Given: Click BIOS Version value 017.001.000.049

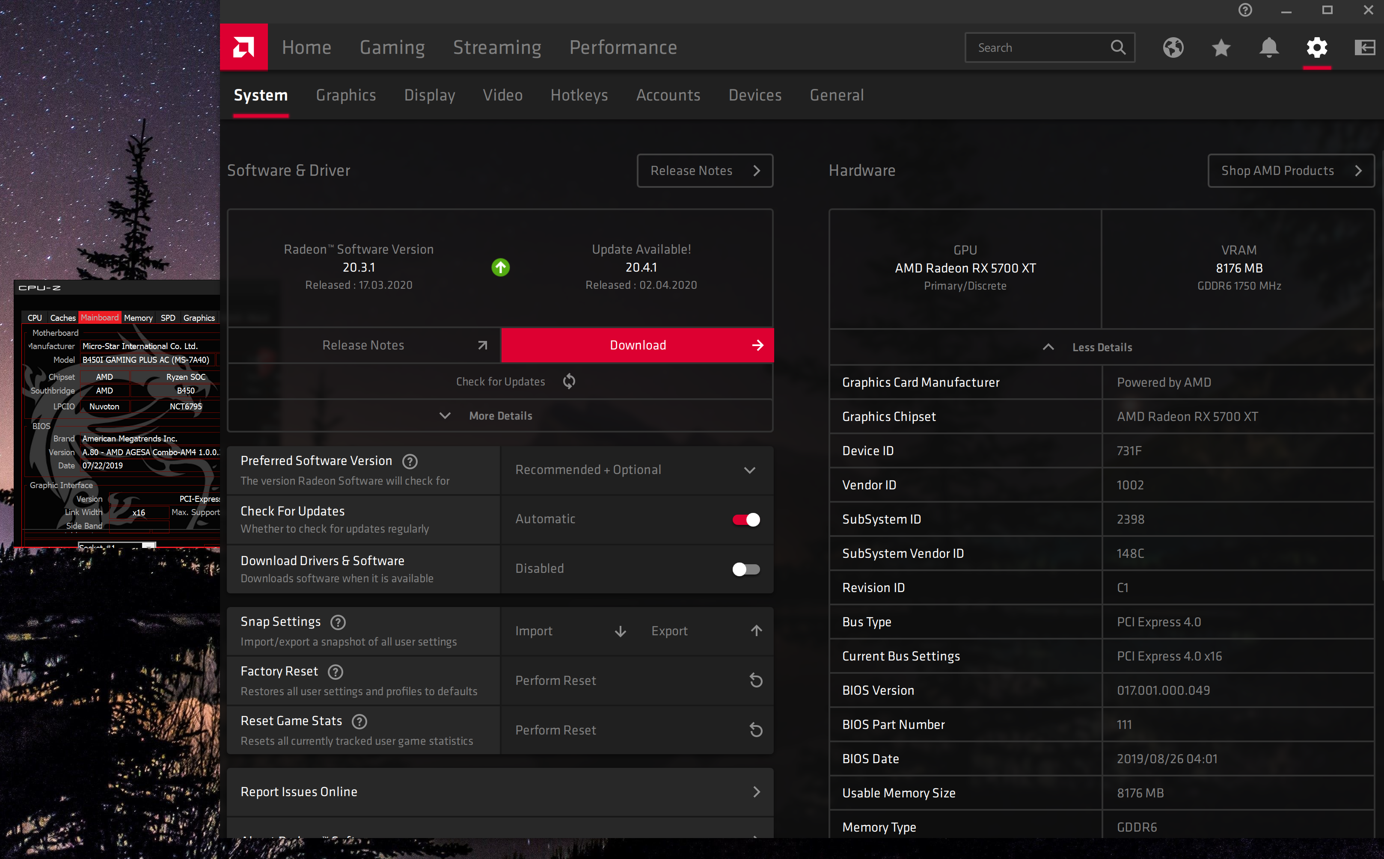Looking at the screenshot, I should pyautogui.click(x=1163, y=690).
